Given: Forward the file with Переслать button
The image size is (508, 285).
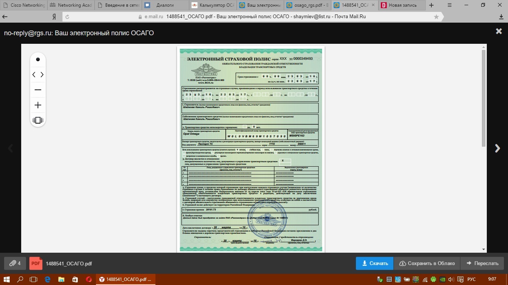Looking at the screenshot, I should 482,263.
